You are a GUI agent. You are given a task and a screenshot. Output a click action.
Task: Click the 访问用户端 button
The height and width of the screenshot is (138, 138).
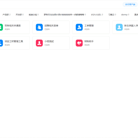(130, 4)
